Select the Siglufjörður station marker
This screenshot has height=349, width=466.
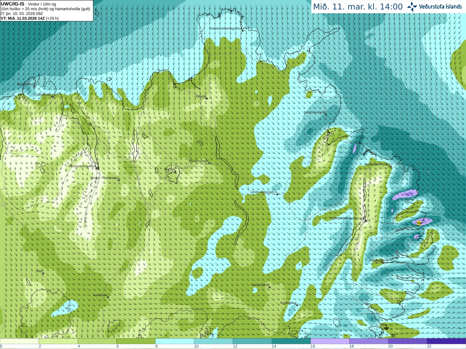click(35, 86)
